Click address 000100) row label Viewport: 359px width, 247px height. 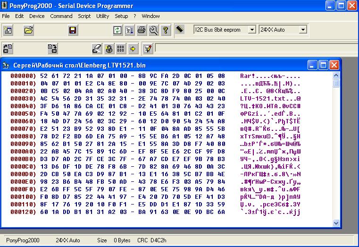click(23, 197)
